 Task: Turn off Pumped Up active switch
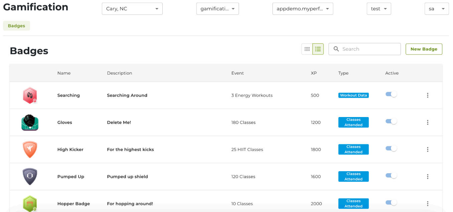tap(391, 176)
